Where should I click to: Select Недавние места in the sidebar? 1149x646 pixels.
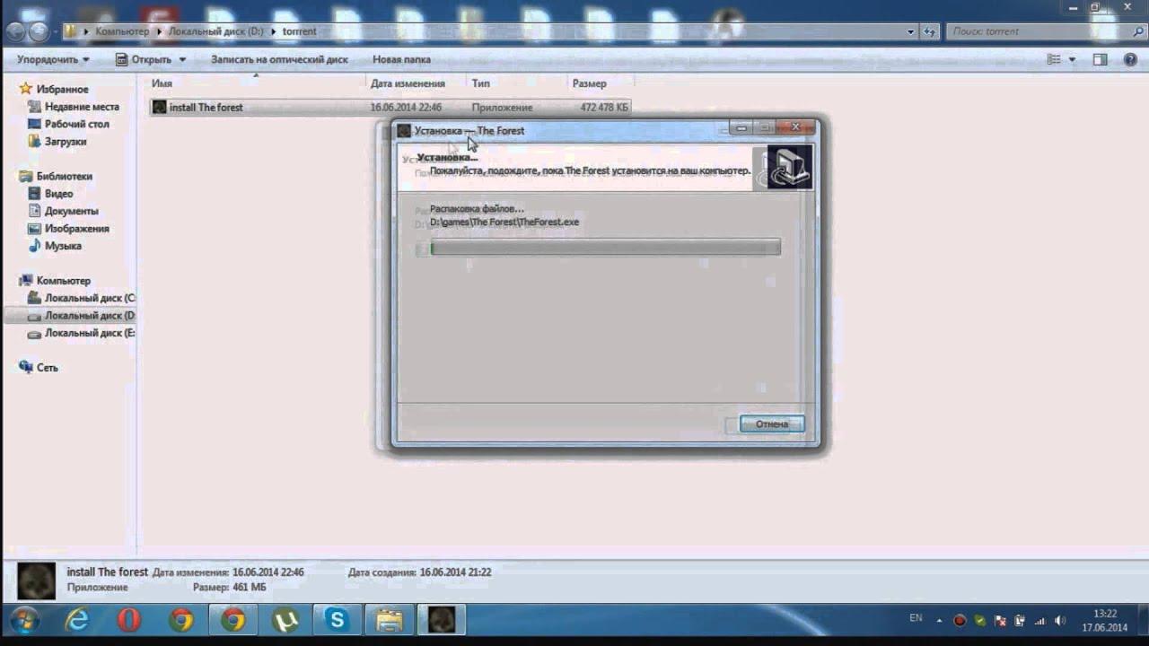click(82, 107)
